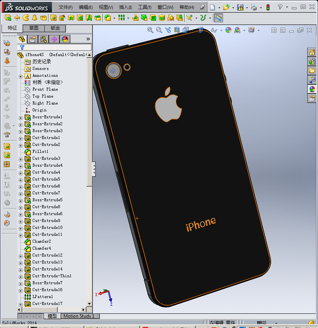The image size is (318, 328).
Task: Expand the Cut-Extrude1 feature node
Action: point(20,139)
